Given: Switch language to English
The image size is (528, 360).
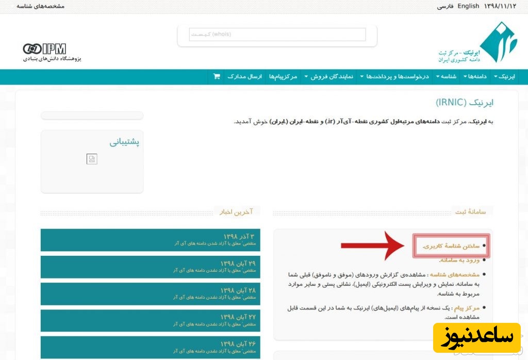Looking at the screenshot, I should (468, 6).
